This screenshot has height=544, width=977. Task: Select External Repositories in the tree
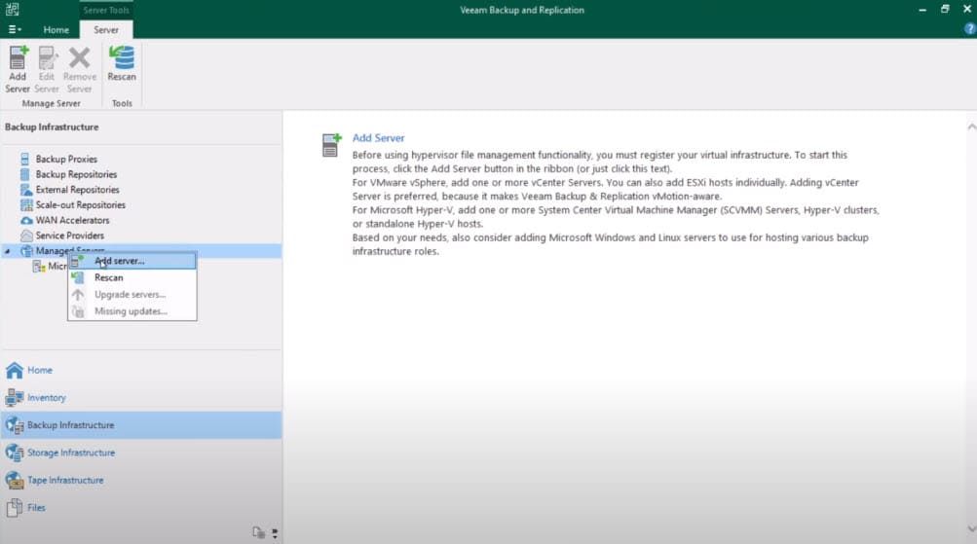coord(77,190)
